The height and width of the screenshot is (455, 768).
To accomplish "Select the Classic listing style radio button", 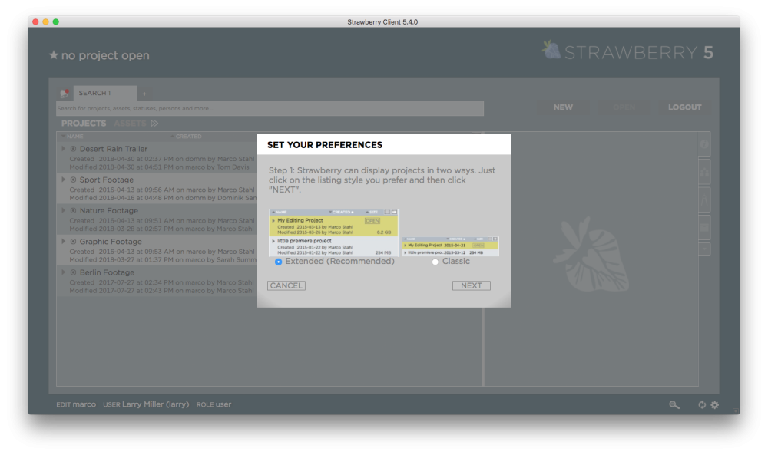I will point(435,262).
